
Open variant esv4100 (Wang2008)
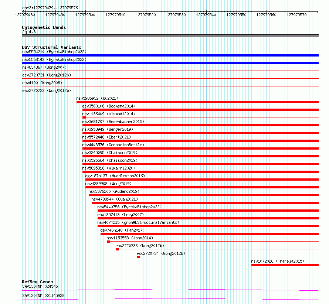point(42,83)
